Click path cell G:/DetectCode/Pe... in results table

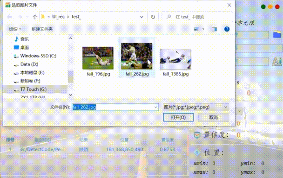click(x=42, y=149)
